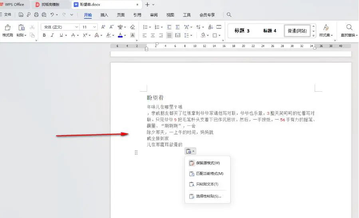Increase paragraph indent
This screenshot has height=218, width=359.
pos(177,27)
